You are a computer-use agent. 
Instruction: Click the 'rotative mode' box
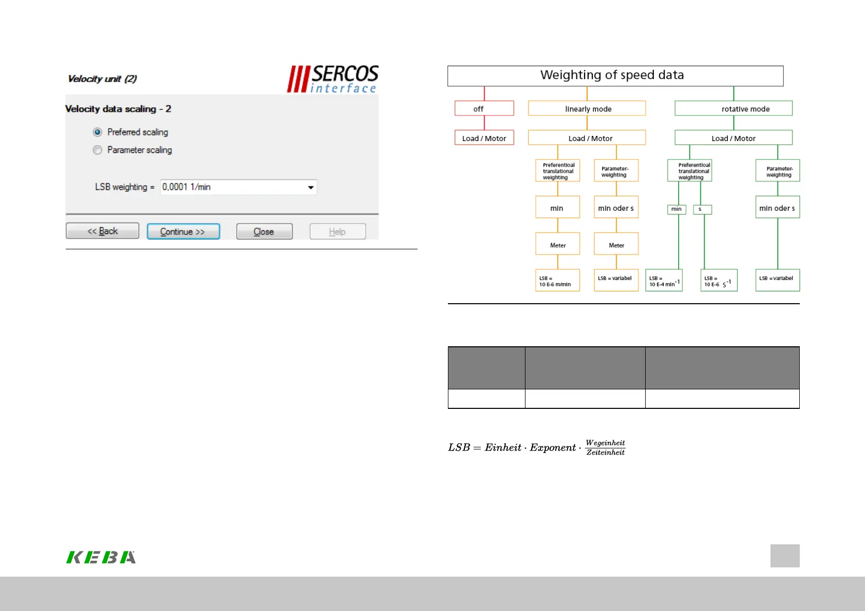coord(734,108)
